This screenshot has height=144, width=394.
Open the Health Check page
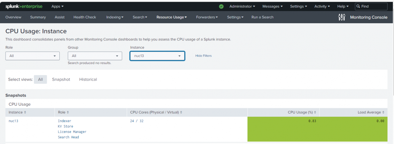tap(85, 17)
